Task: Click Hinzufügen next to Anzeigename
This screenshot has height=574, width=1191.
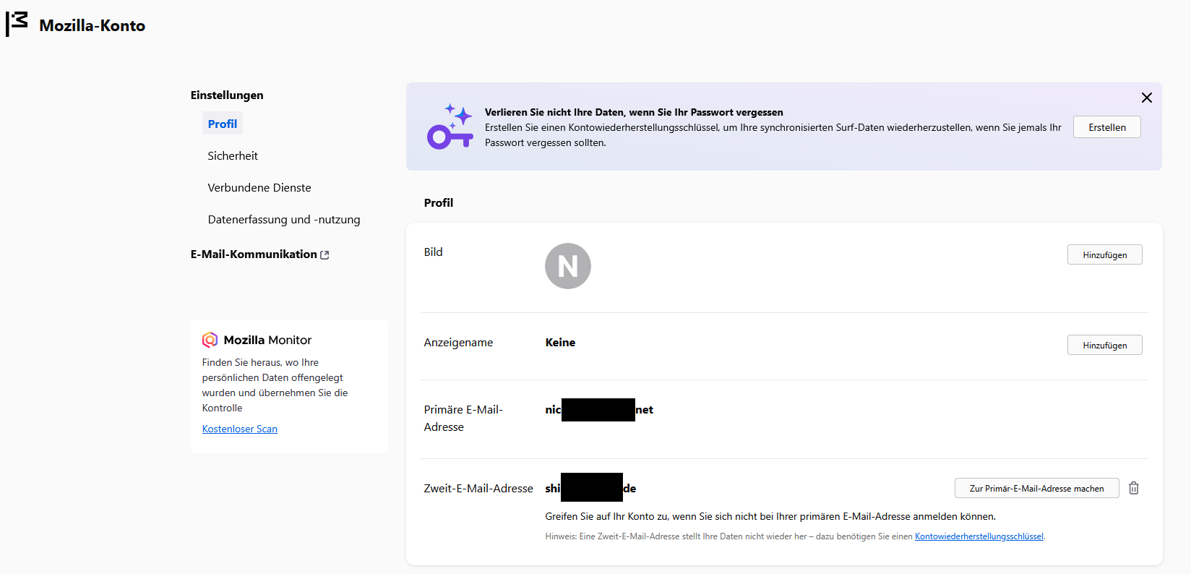Action: 1104,346
